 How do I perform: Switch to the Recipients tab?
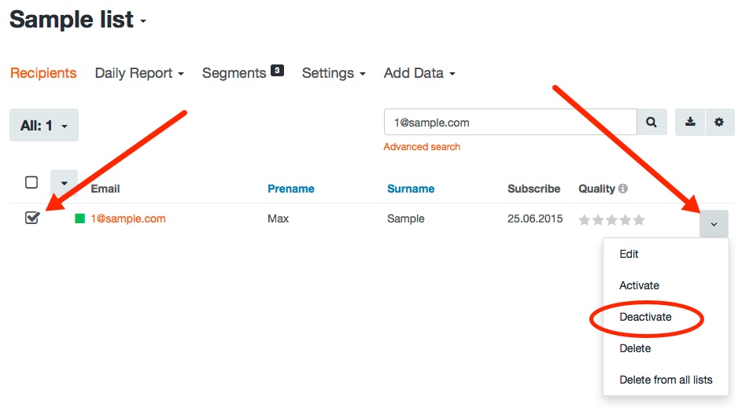click(43, 73)
